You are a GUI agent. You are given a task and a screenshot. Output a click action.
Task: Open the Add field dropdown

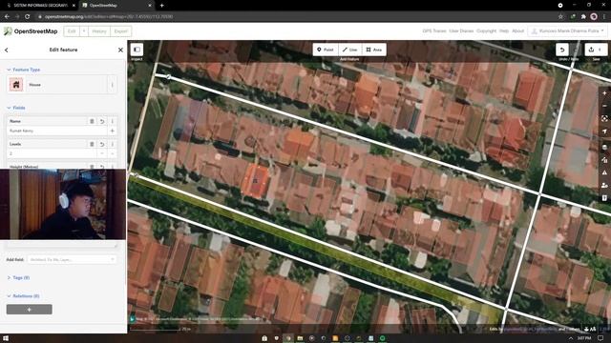pyautogui.click(x=72, y=259)
